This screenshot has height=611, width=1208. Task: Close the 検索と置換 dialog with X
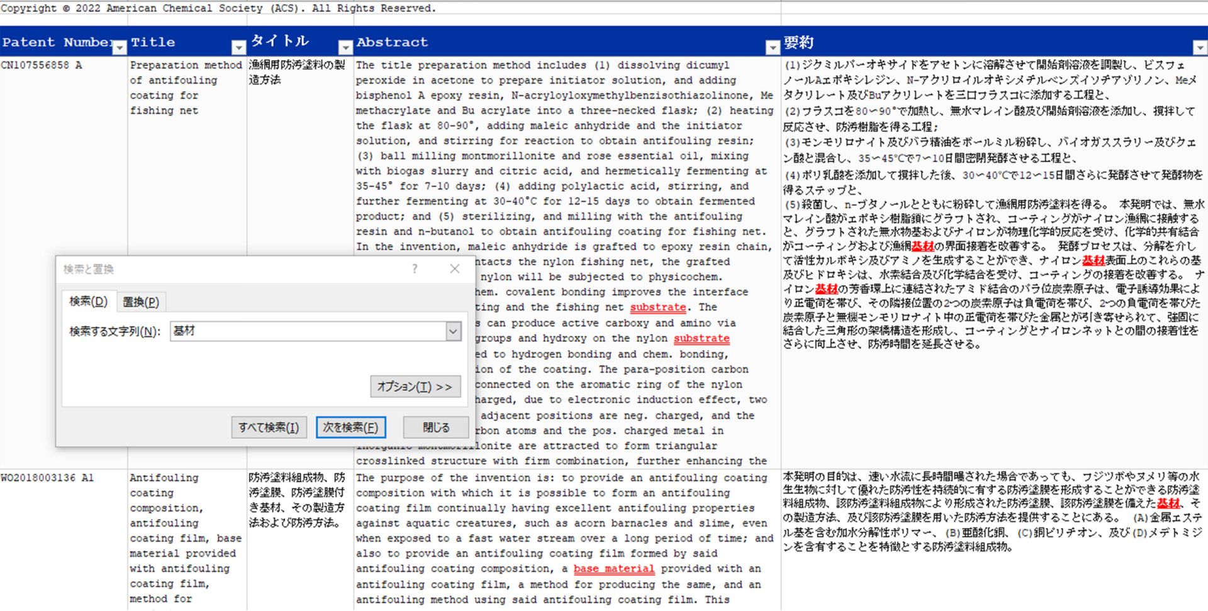coord(455,269)
